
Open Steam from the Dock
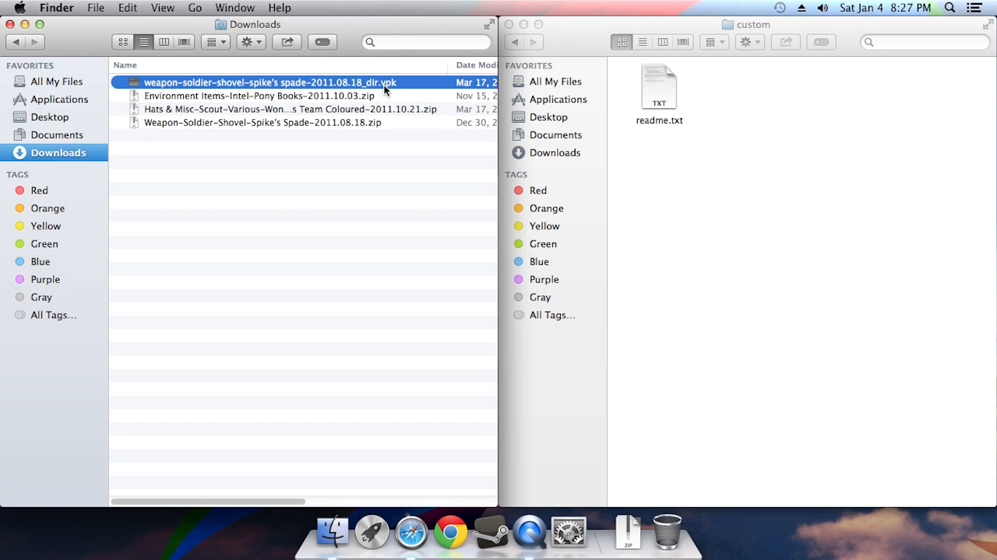point(491,534)
